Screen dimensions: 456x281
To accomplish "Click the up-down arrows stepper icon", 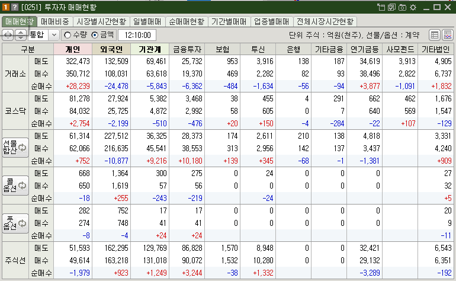I will [x=20, y=35].
